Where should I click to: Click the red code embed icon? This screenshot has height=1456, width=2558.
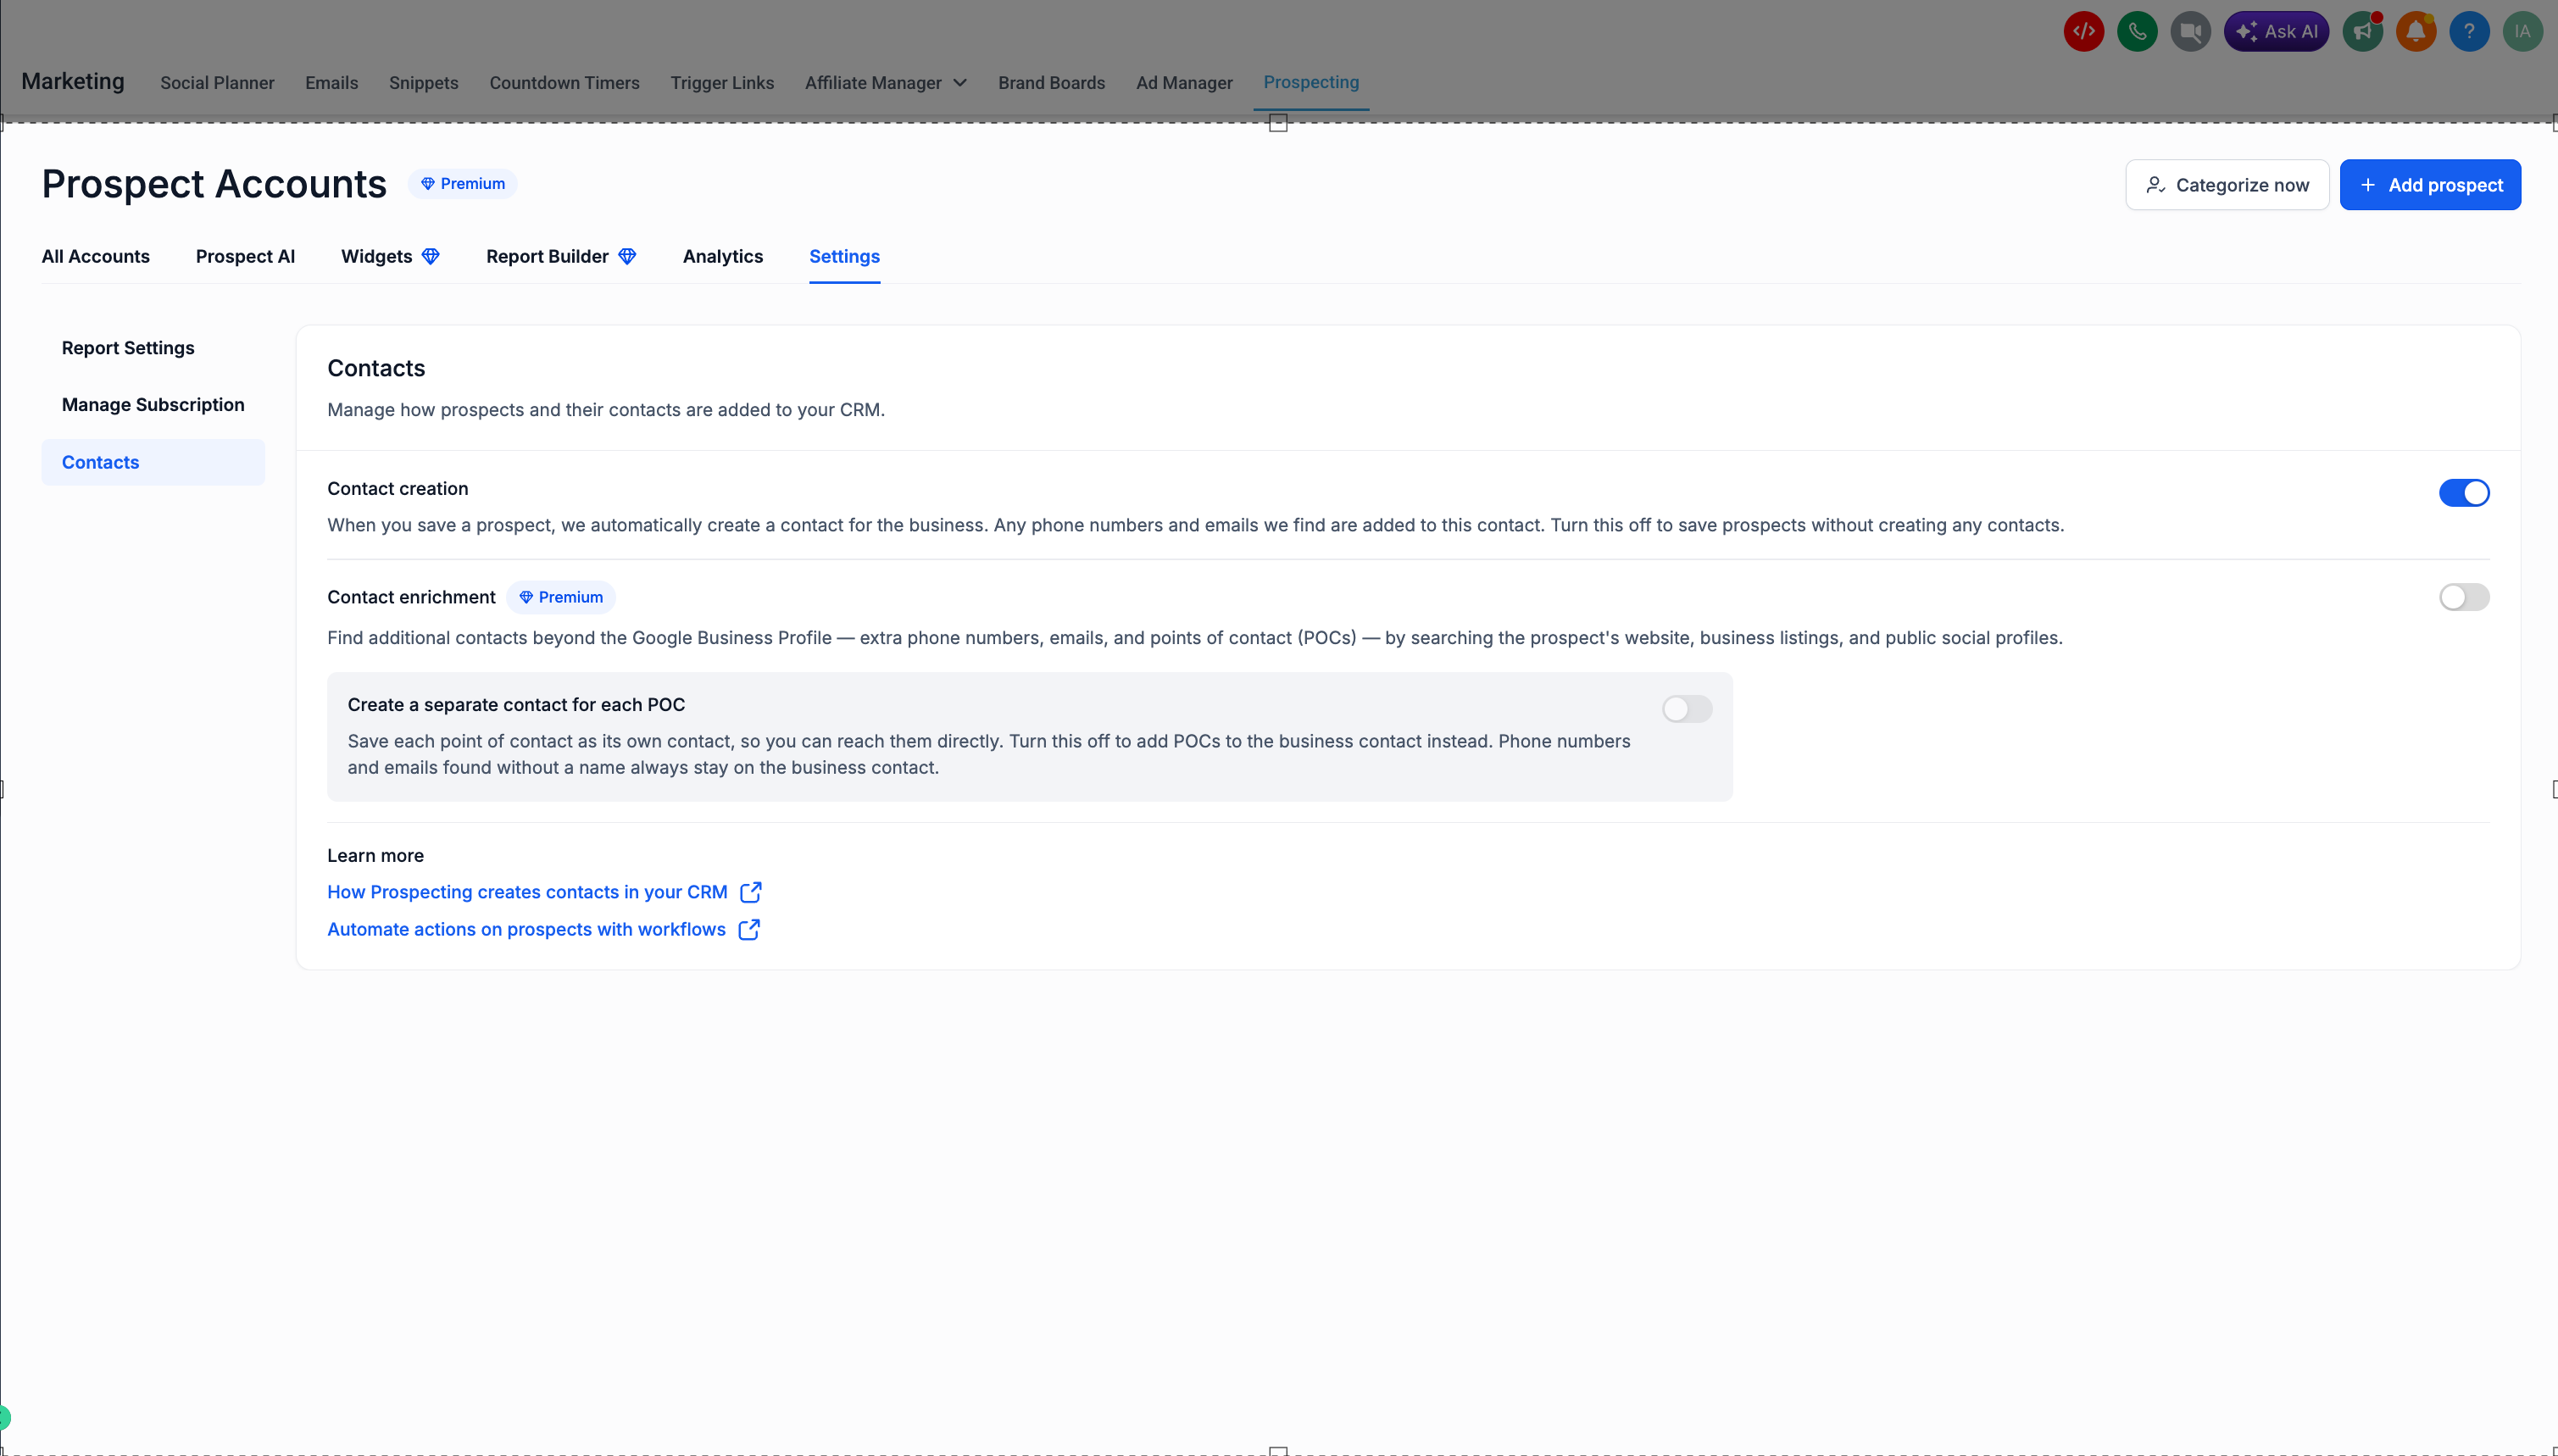click(2083, 32)
